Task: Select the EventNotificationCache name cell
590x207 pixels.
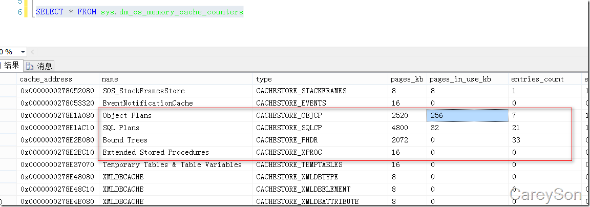Action: click(147, 103)
